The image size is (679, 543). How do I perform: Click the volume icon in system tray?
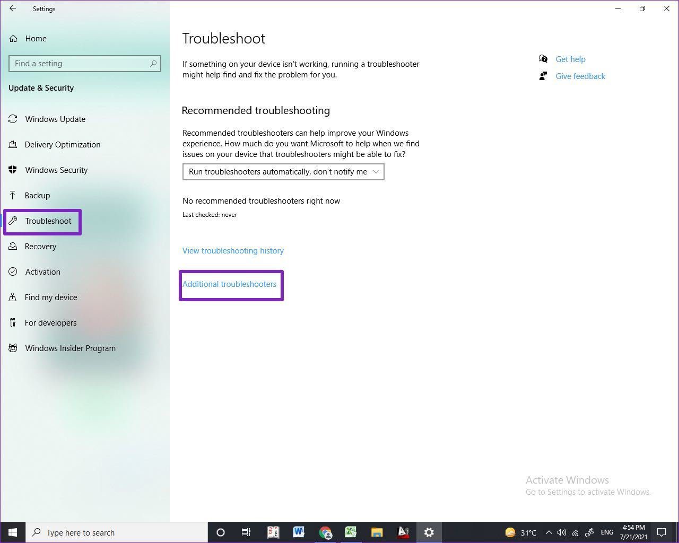click(562, 532)
